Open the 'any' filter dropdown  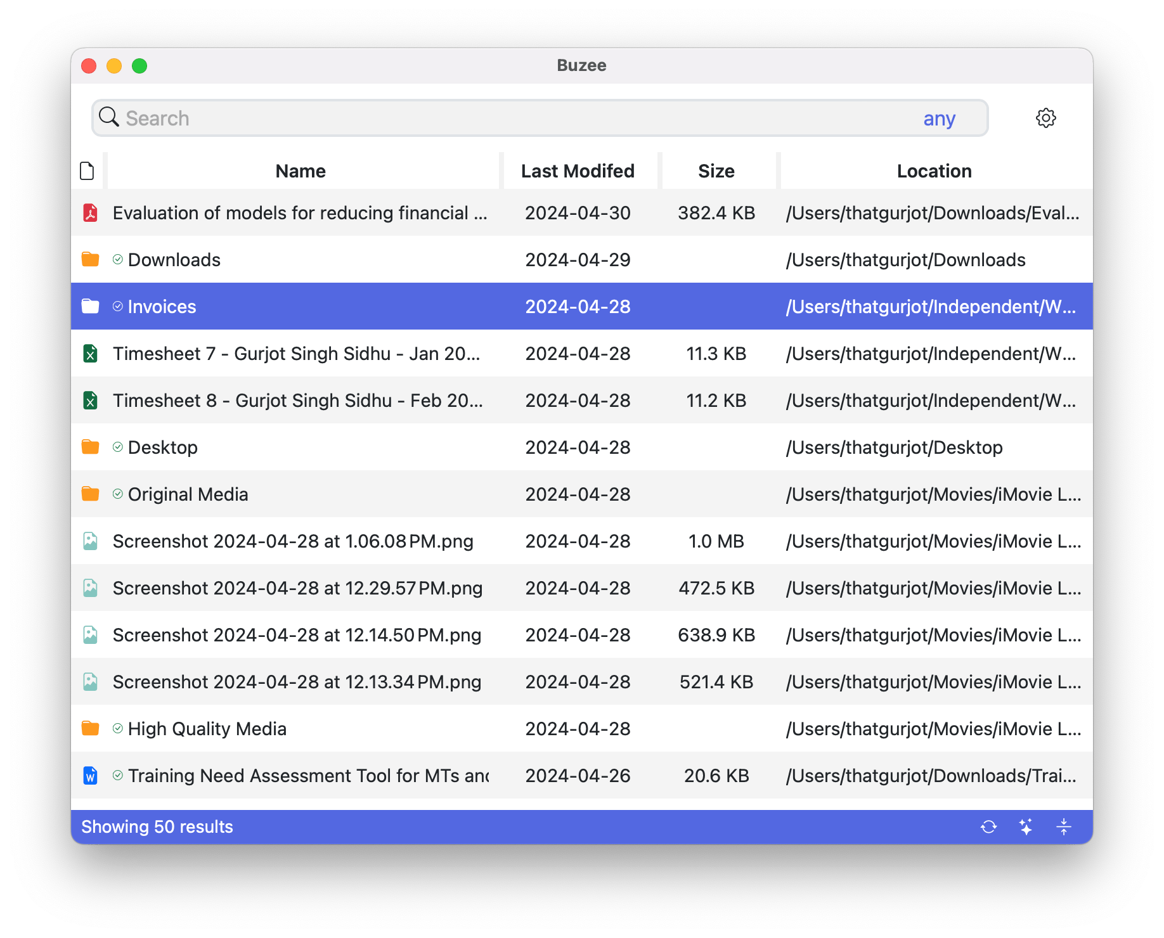[939, 119]
